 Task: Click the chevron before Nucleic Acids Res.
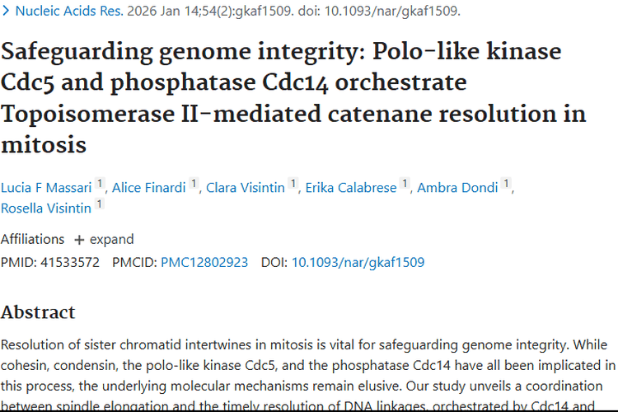tap(7, 12)
